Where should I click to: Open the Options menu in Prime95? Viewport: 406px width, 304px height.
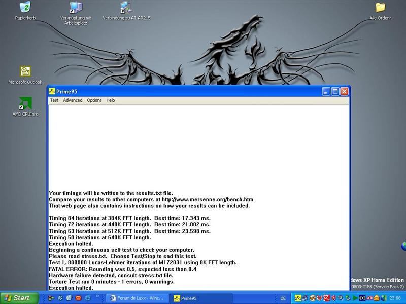coord(94,100)
